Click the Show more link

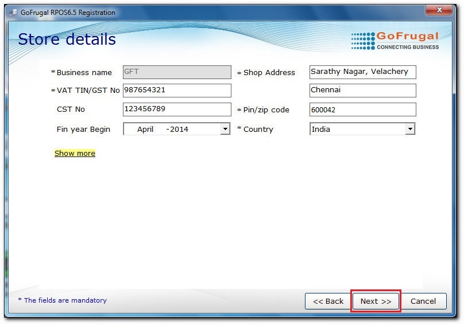coord(75,153)
